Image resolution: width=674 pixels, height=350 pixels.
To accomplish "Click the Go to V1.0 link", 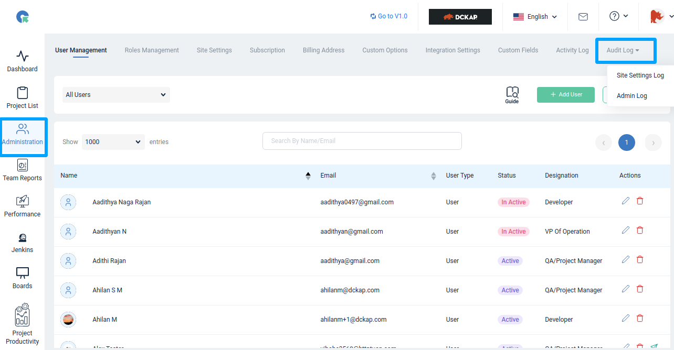I will (x=388, y=16).
